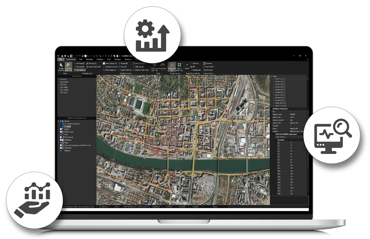The height and width of the screenshot is (239, 370).
Task: Toggle Points shape visibility icon
Action: pyautogui.click(x=187, y=65)
